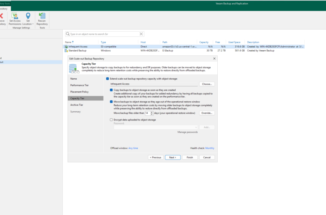This screenshot has height=215, width=326.
Task: Sort by the Host column header
Action: 143,42
